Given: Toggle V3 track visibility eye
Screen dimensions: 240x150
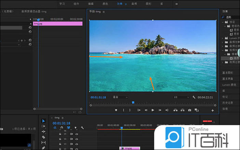Looking at the screenshot, I should [77, 144].
